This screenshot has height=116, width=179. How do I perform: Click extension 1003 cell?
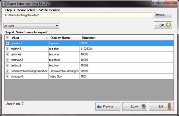coord(127,76)
